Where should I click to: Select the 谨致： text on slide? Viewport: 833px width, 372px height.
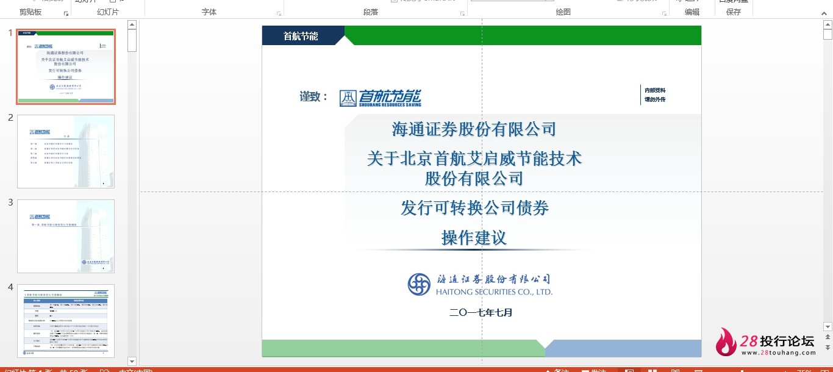[x=314, y=96]
